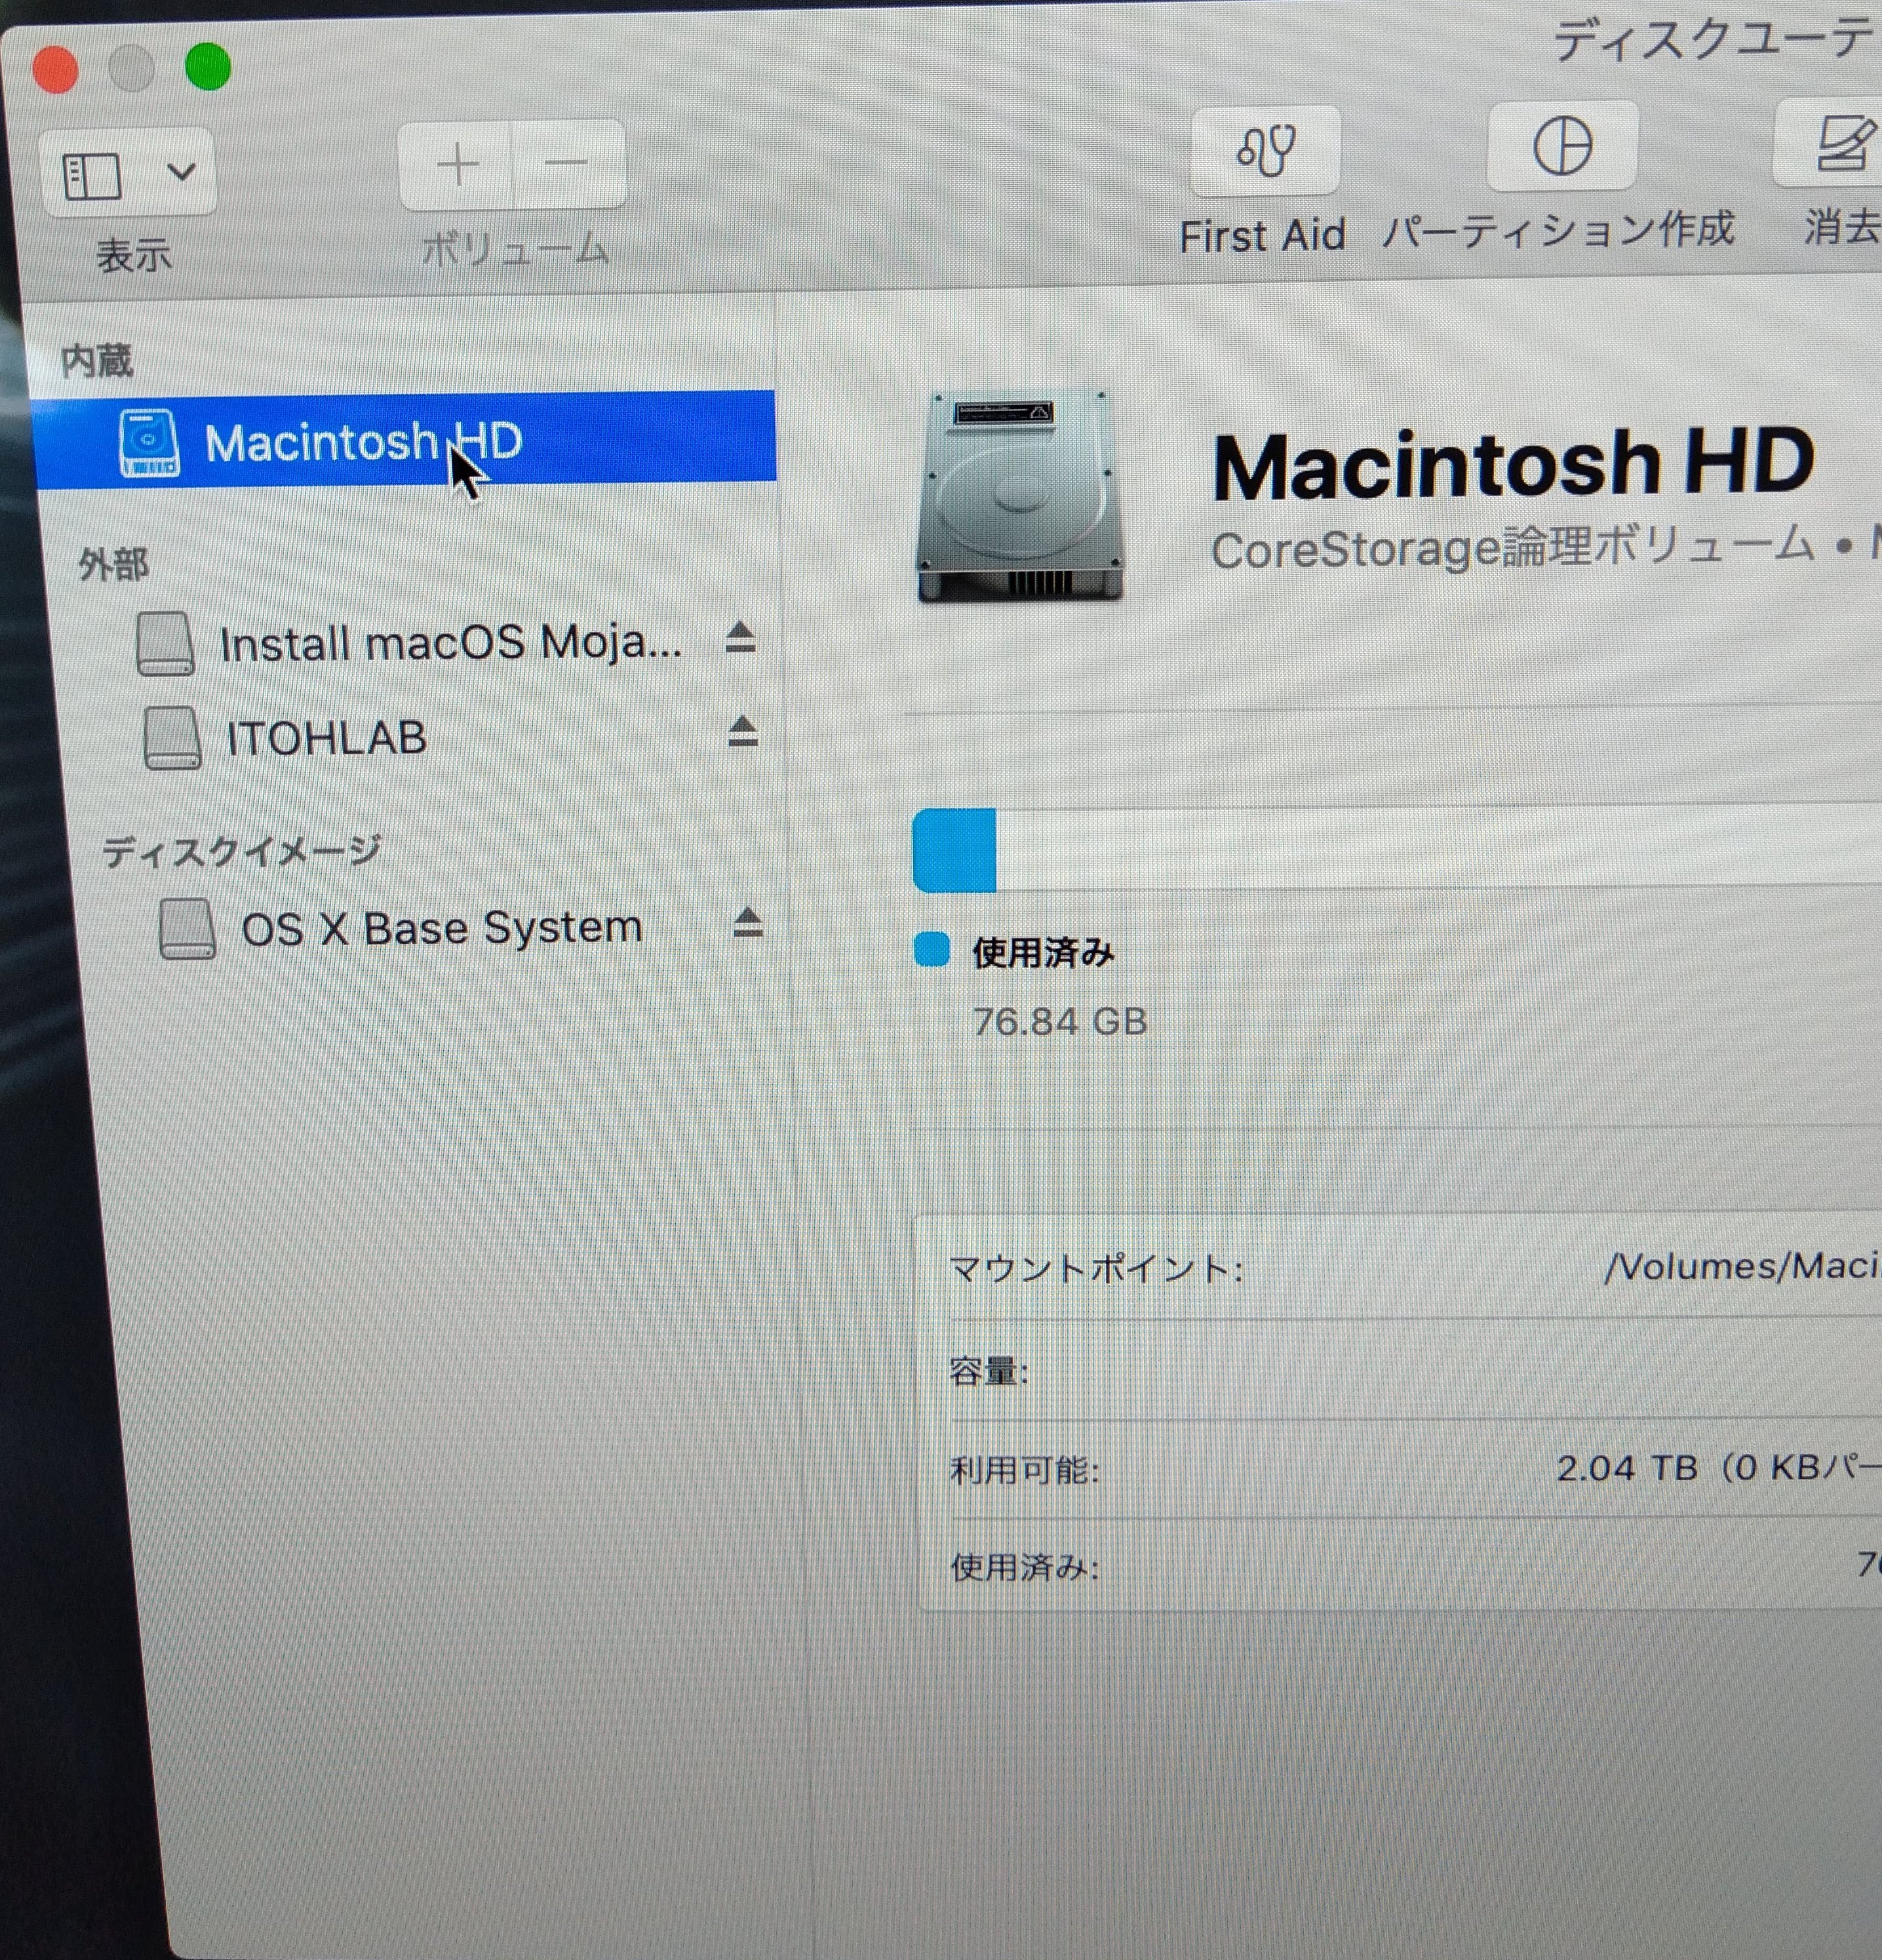This screenshot has width=1882, height=1960.
Task: Click the /Volumes/Maci mount path
Action: (1742, 1266)
